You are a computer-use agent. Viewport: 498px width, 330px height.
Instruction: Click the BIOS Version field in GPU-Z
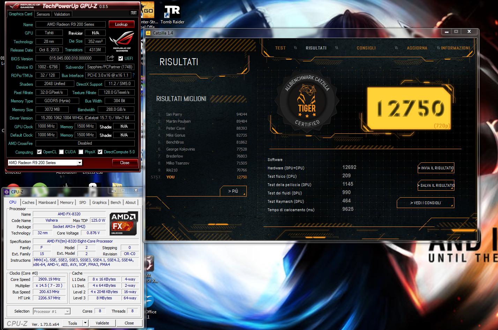[x=70, y=59]
